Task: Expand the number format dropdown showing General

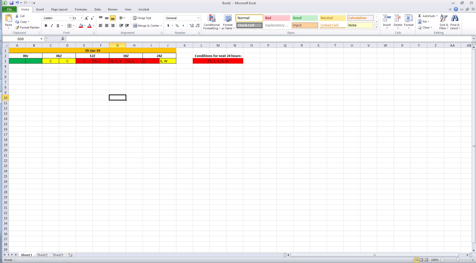Action: (x=198, y=18)
